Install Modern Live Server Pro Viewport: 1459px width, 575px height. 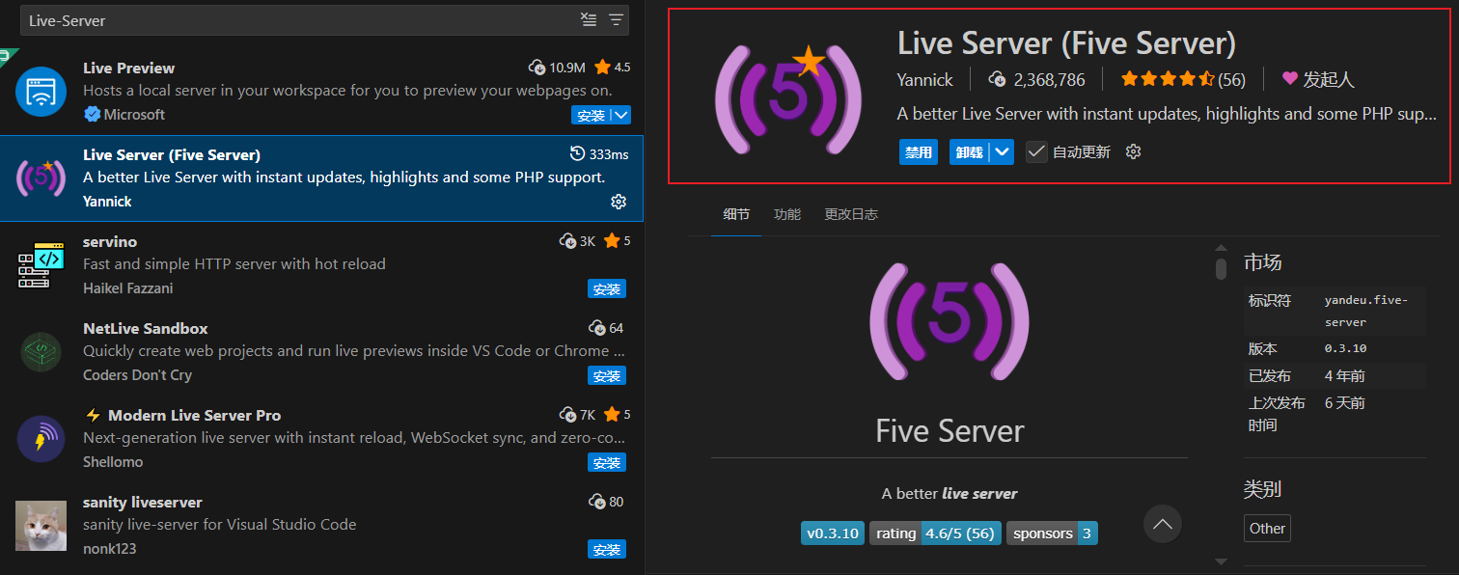607,462
